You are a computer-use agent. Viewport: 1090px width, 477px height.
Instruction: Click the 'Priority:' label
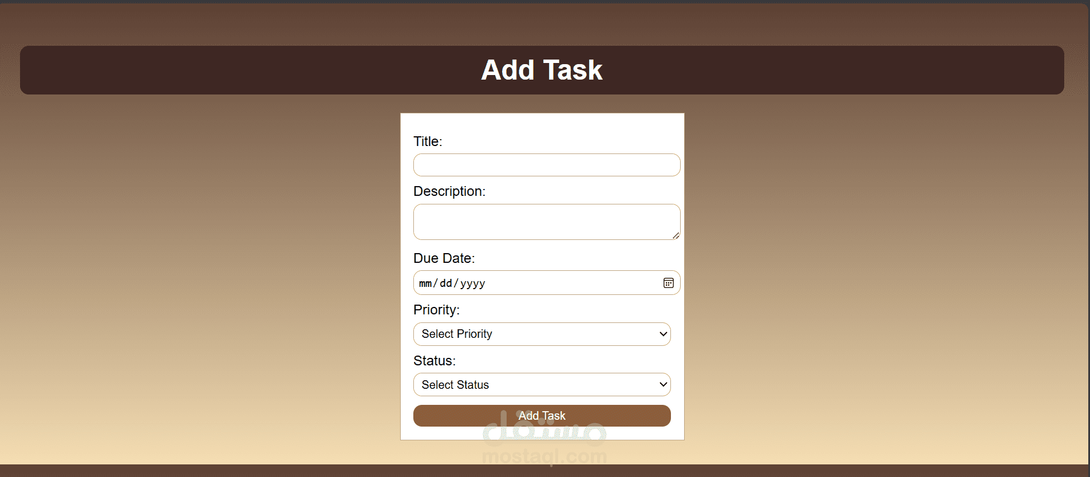pyautogui.click(x=436, y=310)
